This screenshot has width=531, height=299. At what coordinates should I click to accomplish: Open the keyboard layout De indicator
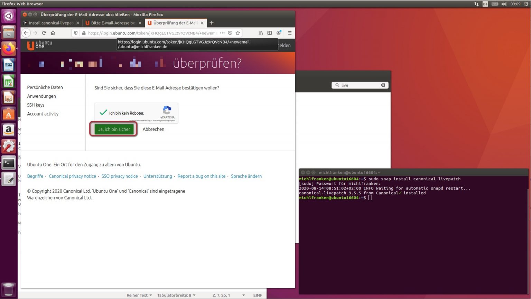coord(485,4)
